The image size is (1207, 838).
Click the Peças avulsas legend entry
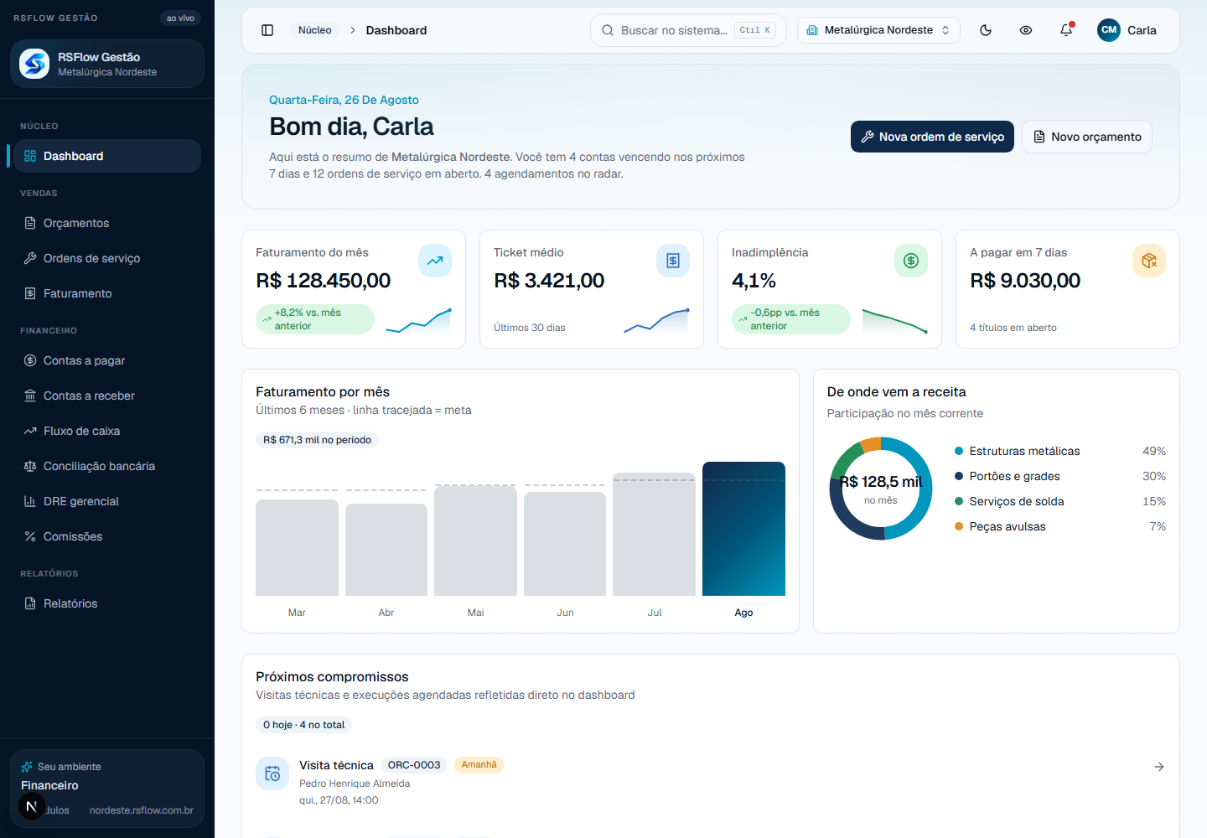point(1060,526)
